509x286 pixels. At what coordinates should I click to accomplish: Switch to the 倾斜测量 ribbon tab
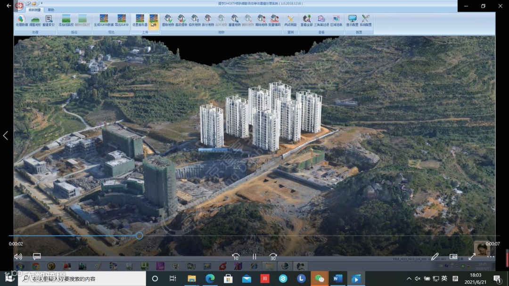[x=35, y=10]
